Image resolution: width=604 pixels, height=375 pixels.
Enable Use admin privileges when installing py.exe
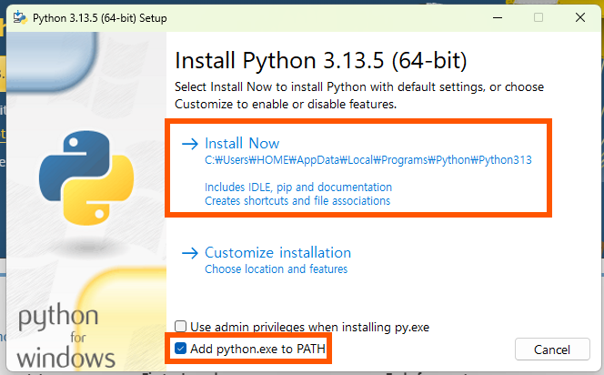pyautogui.click(x=180, y=327)
